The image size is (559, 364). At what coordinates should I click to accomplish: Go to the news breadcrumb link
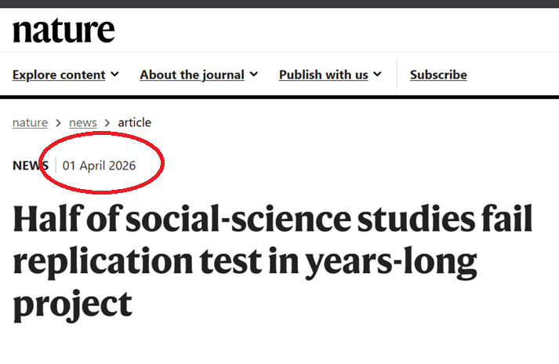(82, 122)
